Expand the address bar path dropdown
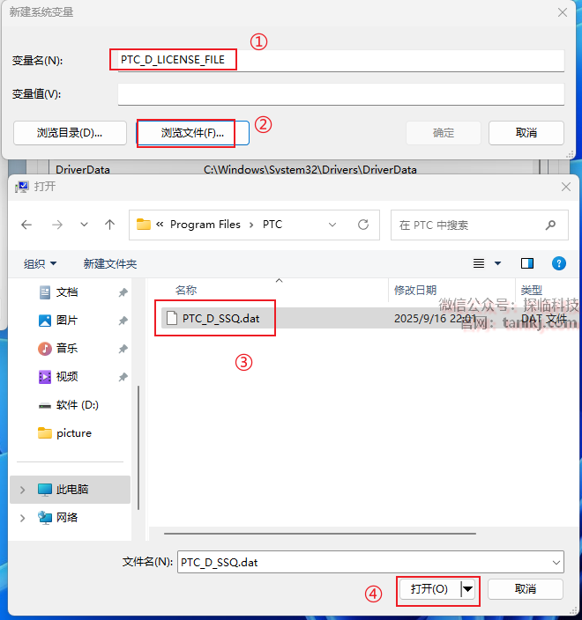582x620 pixels. pyautogui.click(x=332, y=225)
